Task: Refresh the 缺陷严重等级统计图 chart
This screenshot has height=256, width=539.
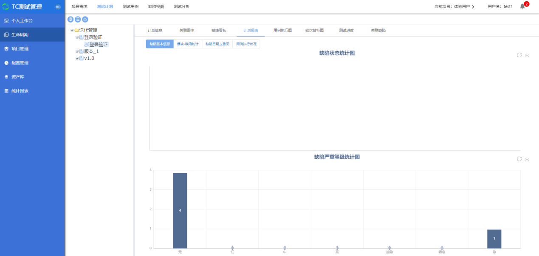Action: coord(519,159)
